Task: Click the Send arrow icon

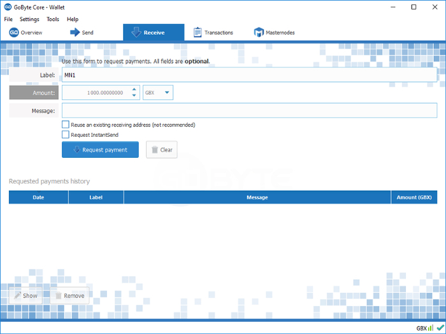Action: click(x=75, y=32)
